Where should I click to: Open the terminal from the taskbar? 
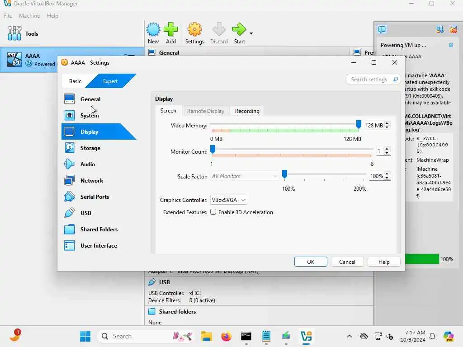click(x=246, y=336)
